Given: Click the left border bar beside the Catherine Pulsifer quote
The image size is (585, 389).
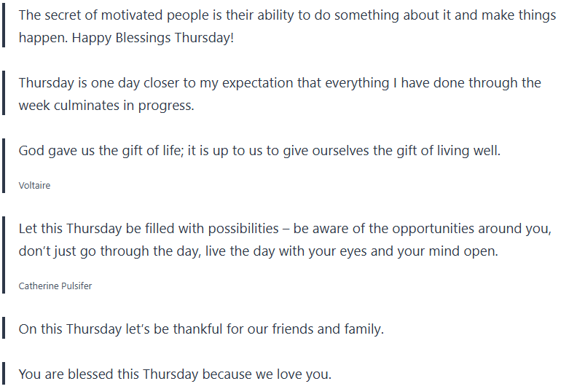Looking at the screenshot, I should pos(4,255).
